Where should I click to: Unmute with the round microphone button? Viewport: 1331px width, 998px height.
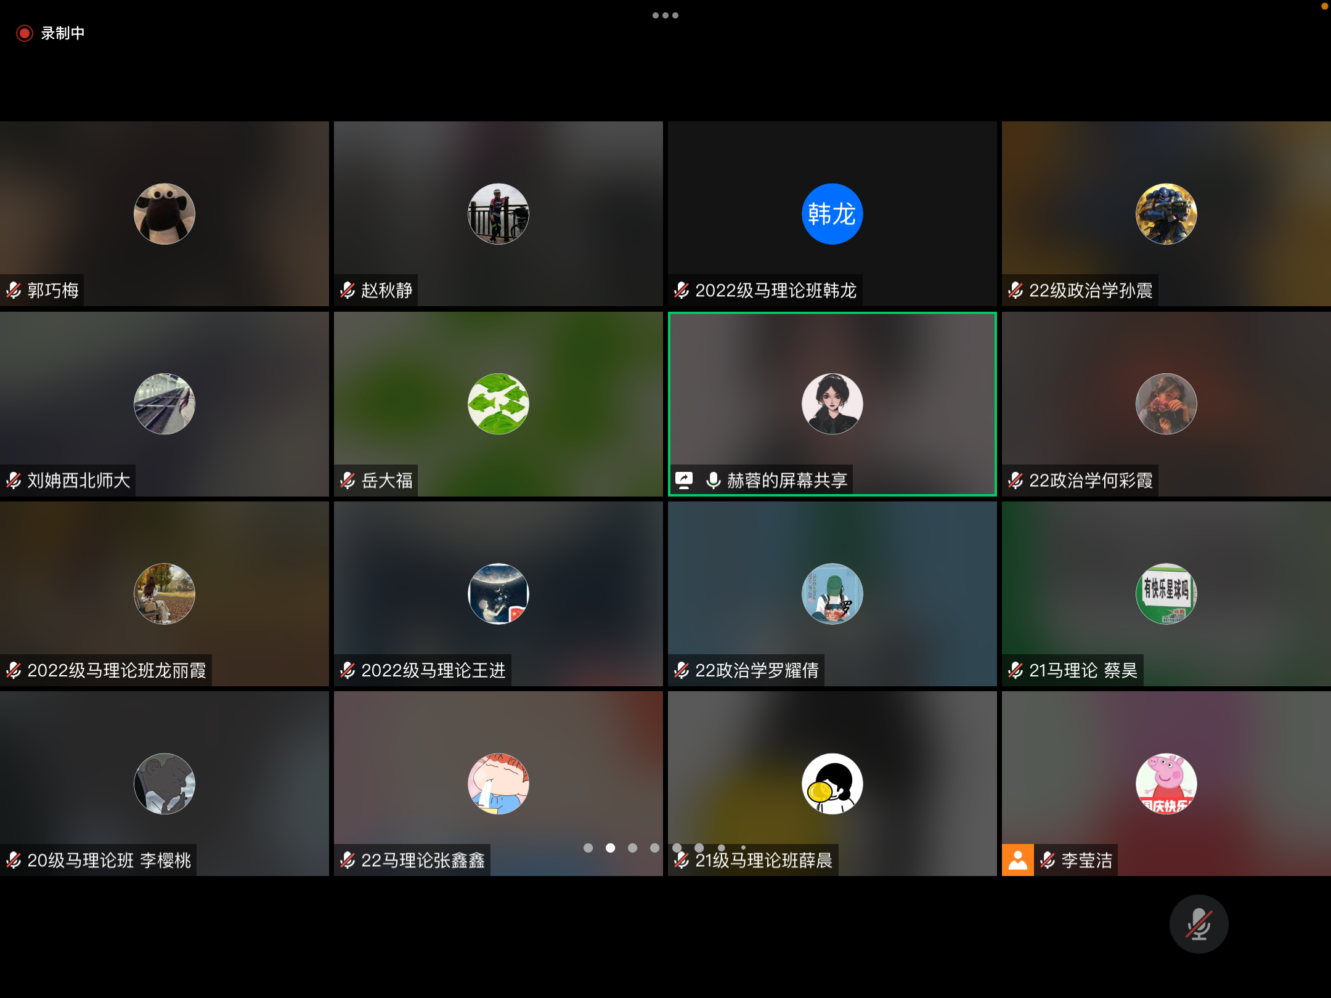(1199, 924)
